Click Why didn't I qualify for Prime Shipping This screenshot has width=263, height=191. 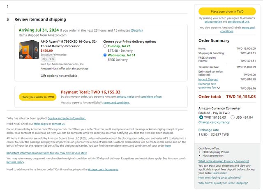click(x=223, y=183)
